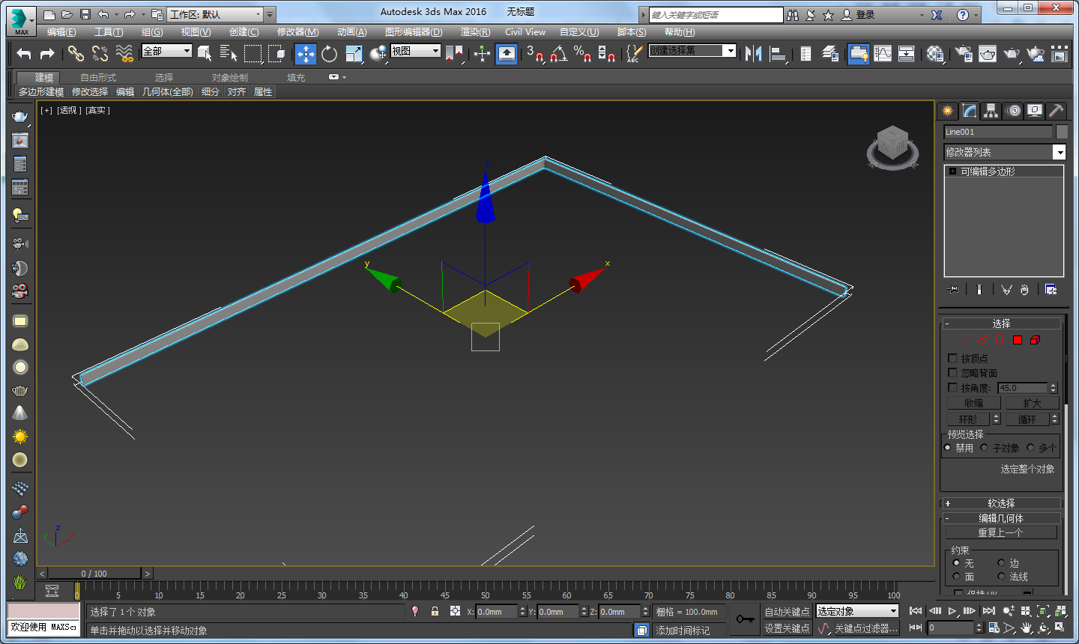Expand the 可编辑多边形 stack entry
The width and height of the screenshot is (1079, 644).
tap(952, 171)
